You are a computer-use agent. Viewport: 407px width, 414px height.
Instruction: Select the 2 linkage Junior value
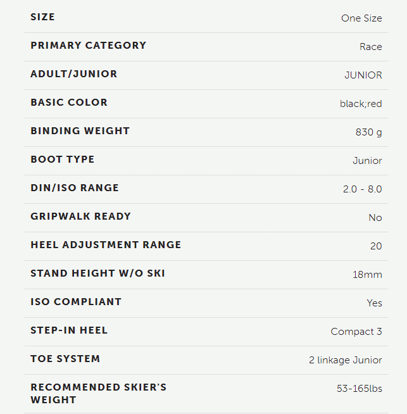[x=346, y=360]
